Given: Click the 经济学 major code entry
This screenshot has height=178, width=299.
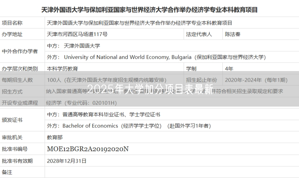Looking at the screenshot, I should click(82, 102).
